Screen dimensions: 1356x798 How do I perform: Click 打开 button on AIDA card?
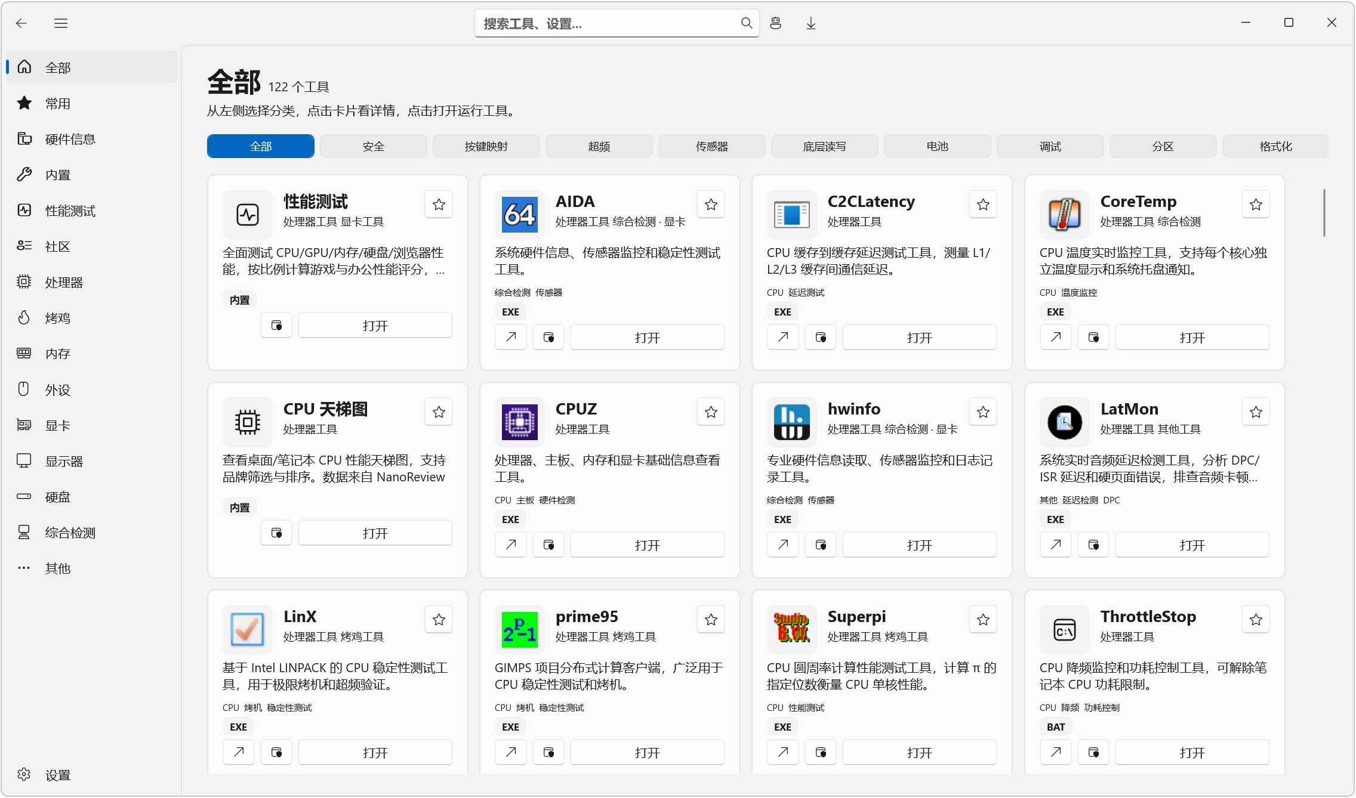(648, 338)
